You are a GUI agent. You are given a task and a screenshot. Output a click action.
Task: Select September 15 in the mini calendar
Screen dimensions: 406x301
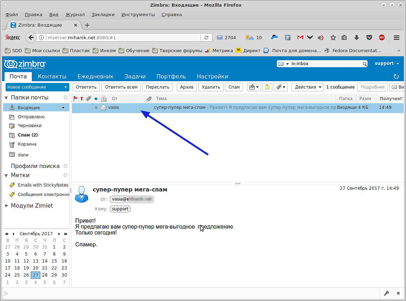[54, 261]
